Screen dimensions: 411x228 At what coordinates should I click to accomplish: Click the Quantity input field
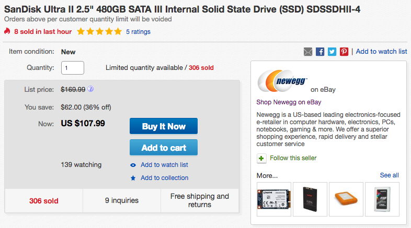point(73,68)
